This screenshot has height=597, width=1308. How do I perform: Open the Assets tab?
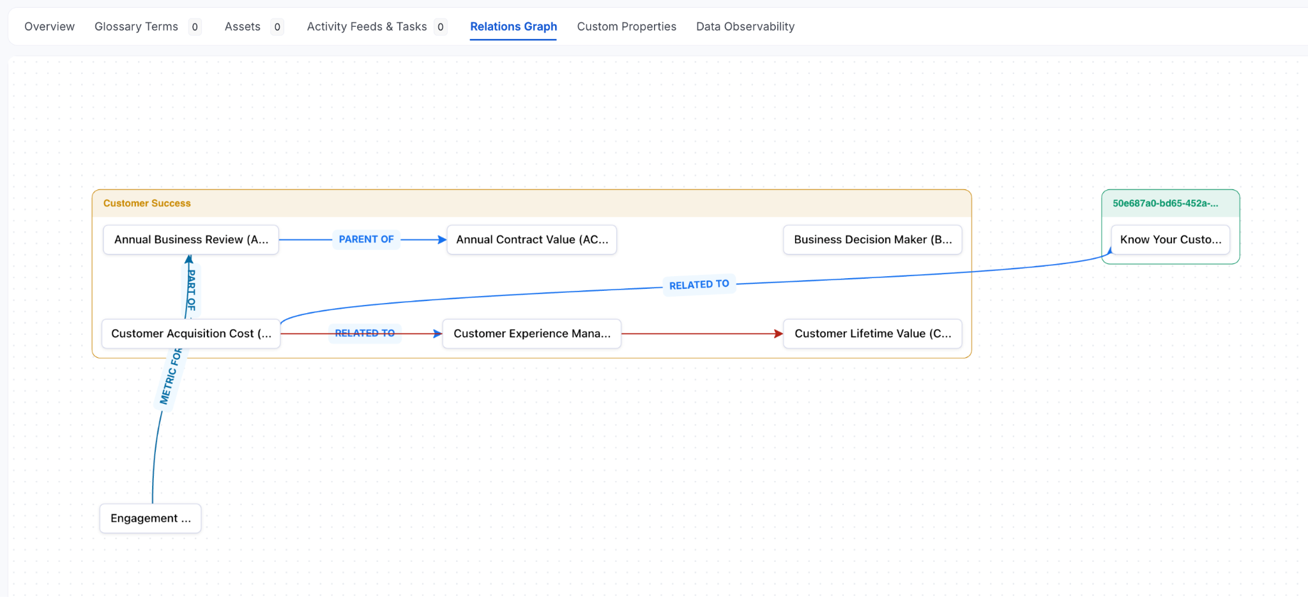tap(242, 27)
